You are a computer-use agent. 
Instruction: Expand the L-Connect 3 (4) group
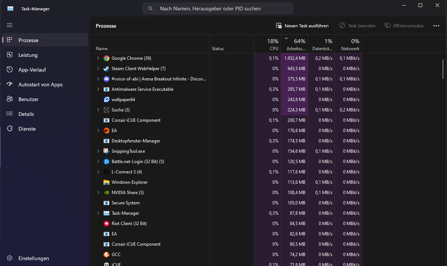(98, 172)
